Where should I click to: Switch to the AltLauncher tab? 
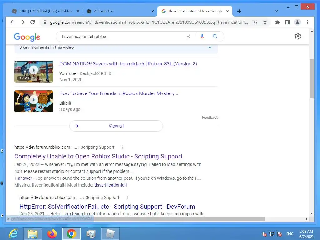coord(120,11)
